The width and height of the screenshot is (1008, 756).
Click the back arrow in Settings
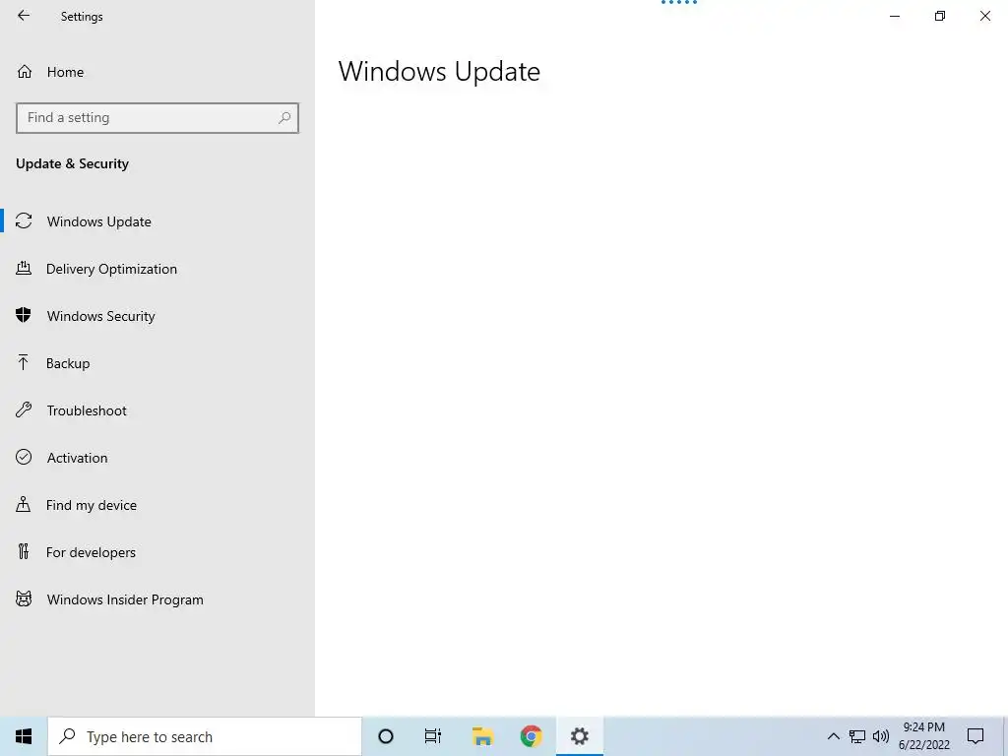(x=24, y=16)
